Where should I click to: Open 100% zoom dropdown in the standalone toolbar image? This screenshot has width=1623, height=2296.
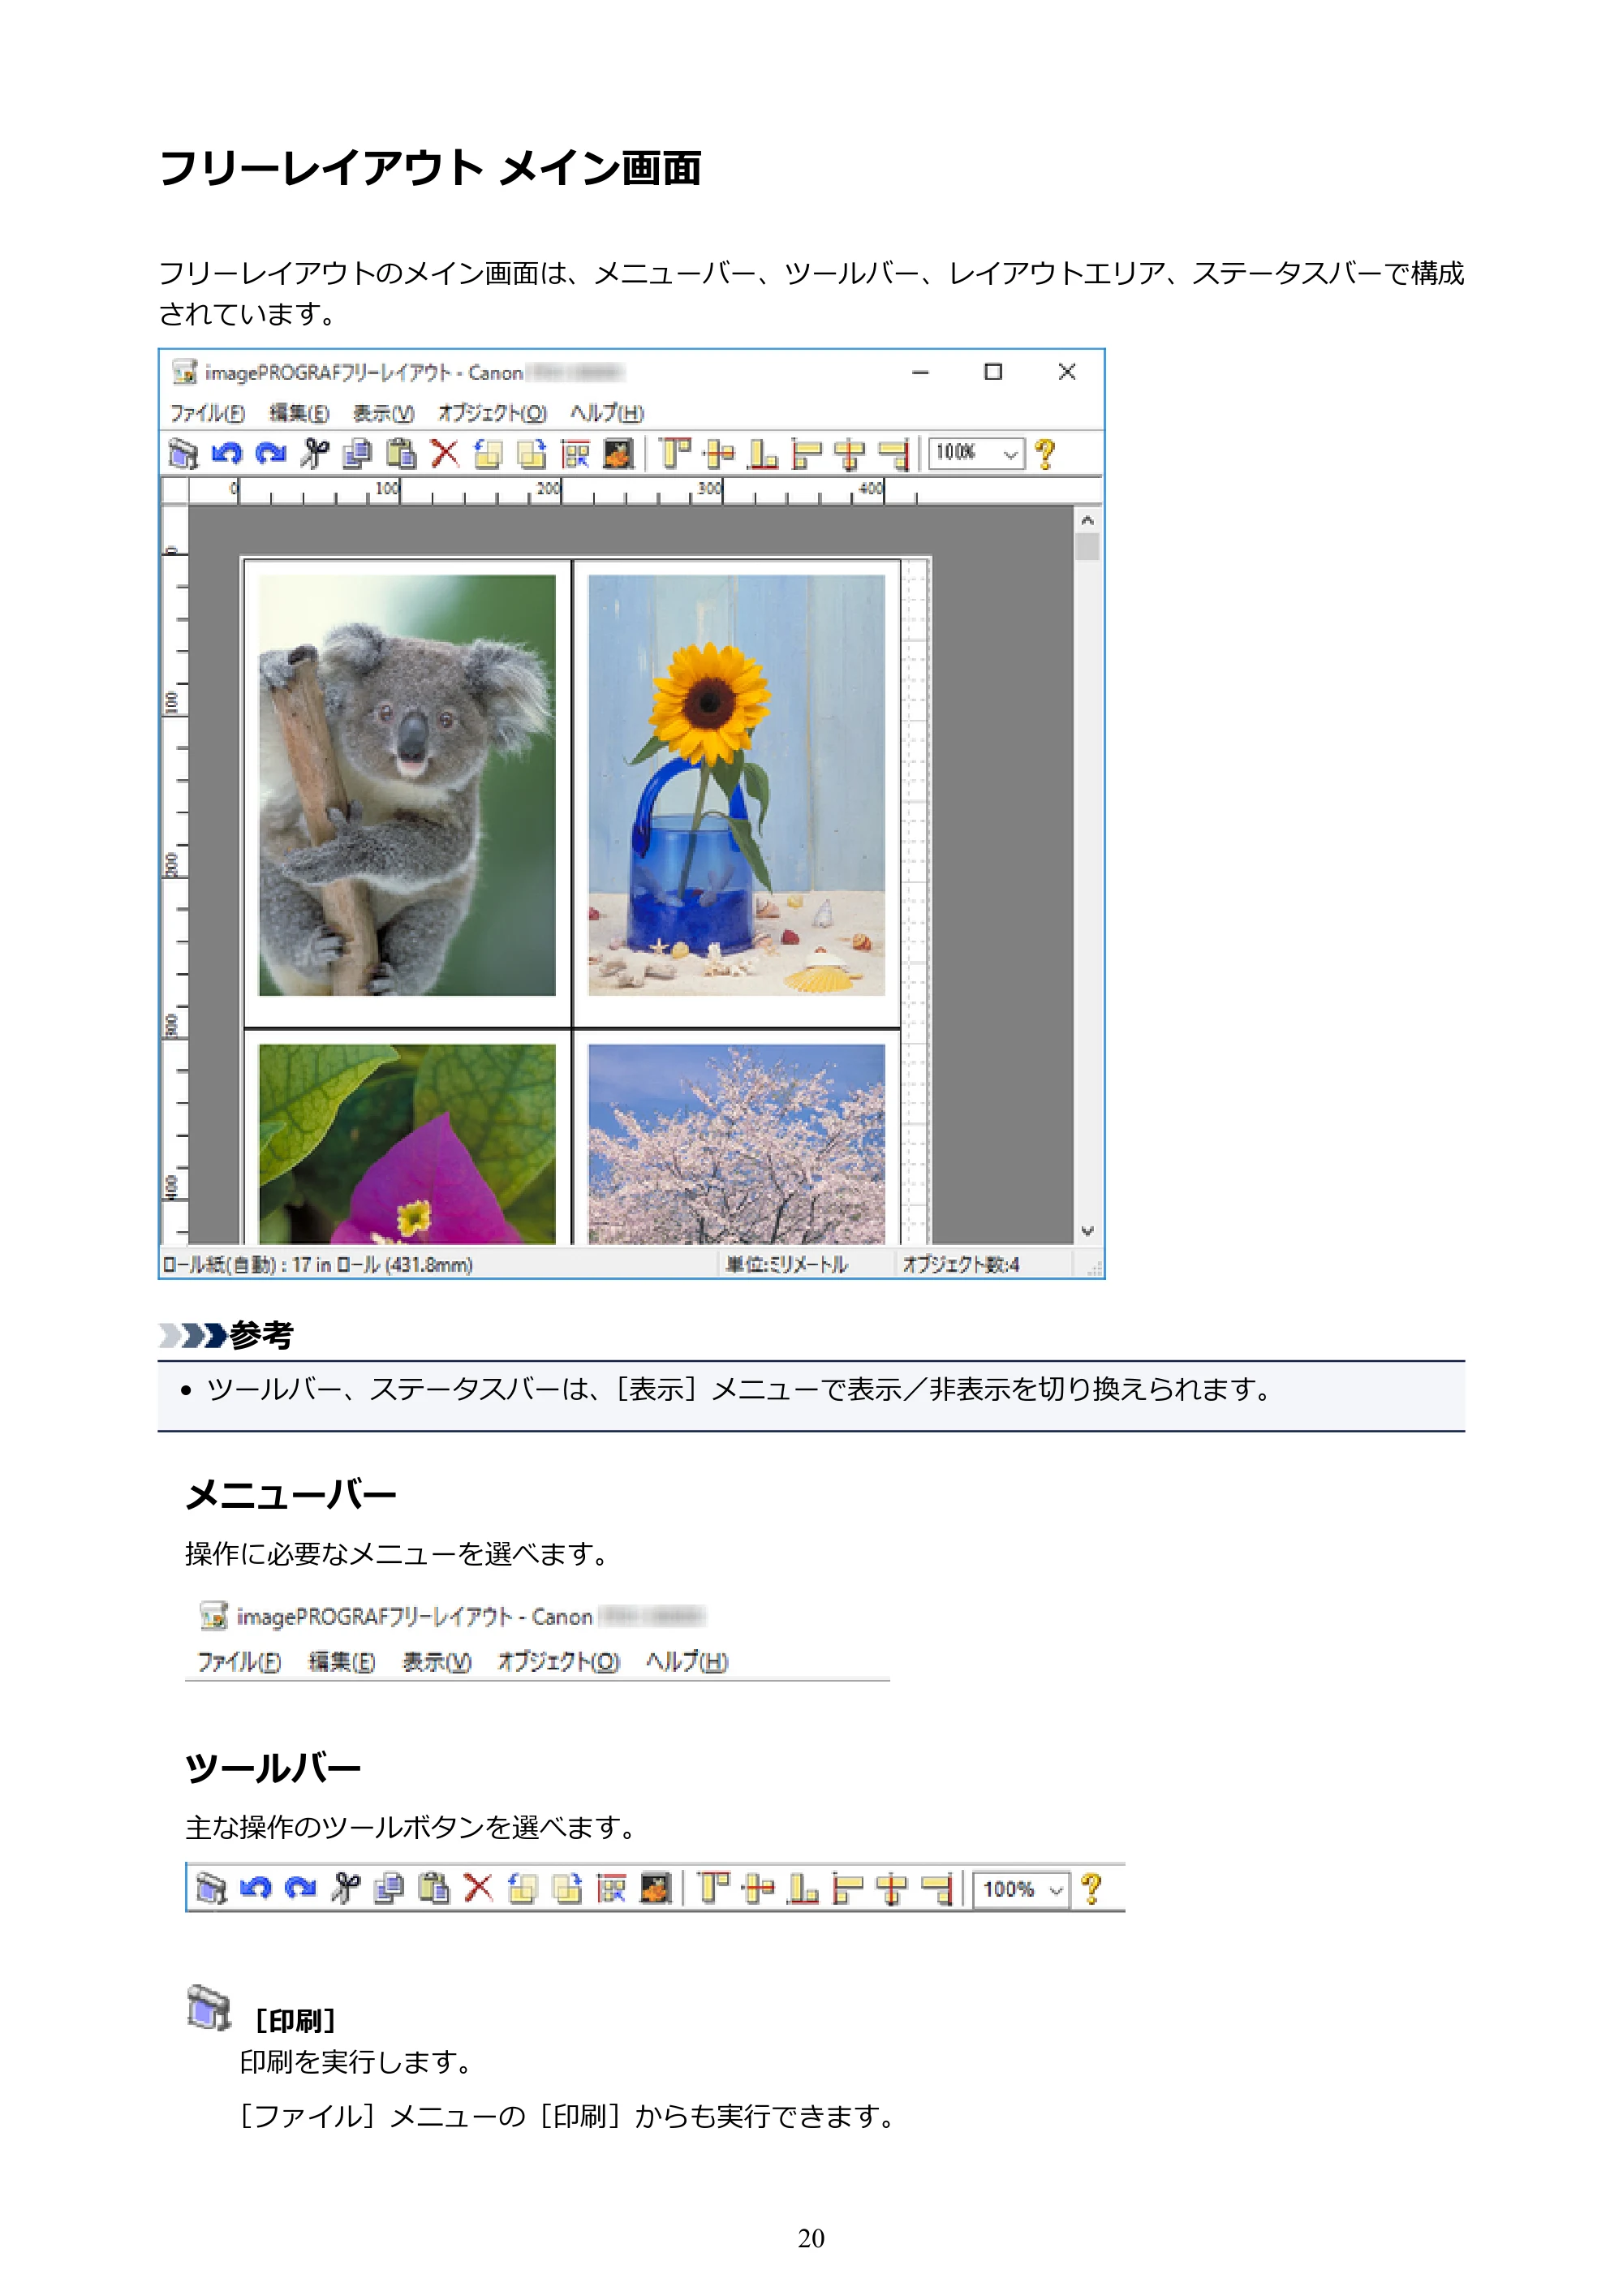[x=1056, y=1890]
